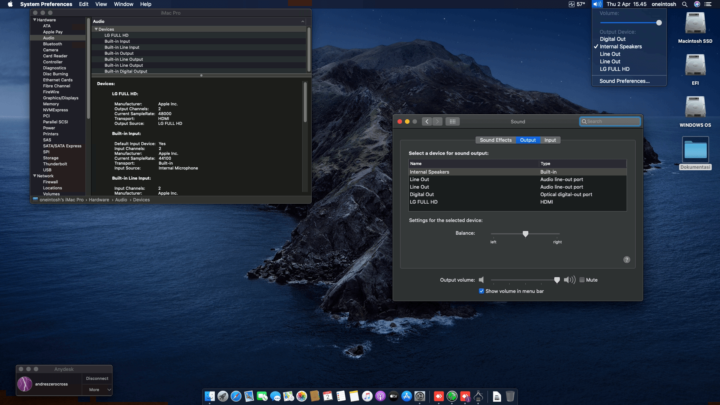Image resolution: width=720 pixels, height=405 pixels.
Task: Open Podcasts from the Dock
Action: coord(380,396)
